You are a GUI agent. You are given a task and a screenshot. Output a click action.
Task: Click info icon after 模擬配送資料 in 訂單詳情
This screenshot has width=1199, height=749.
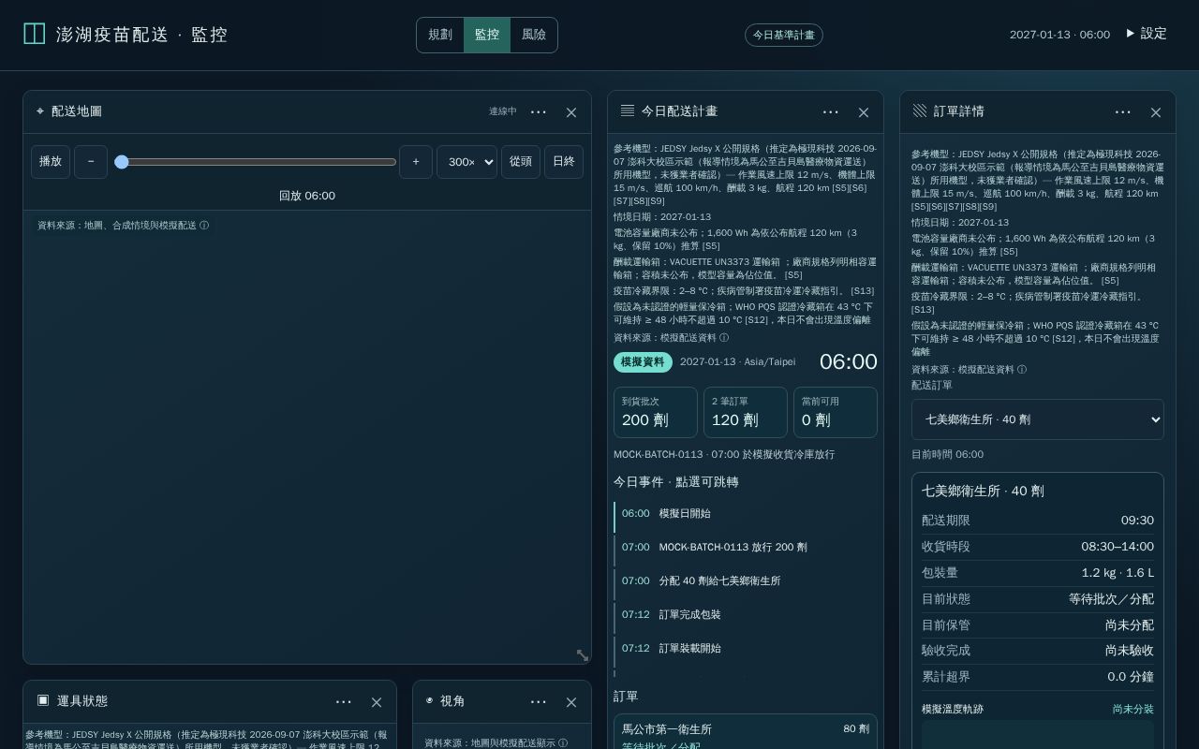click(1022, 370)
